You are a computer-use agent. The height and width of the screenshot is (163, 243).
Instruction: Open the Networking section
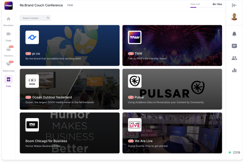tap(8, 65)
